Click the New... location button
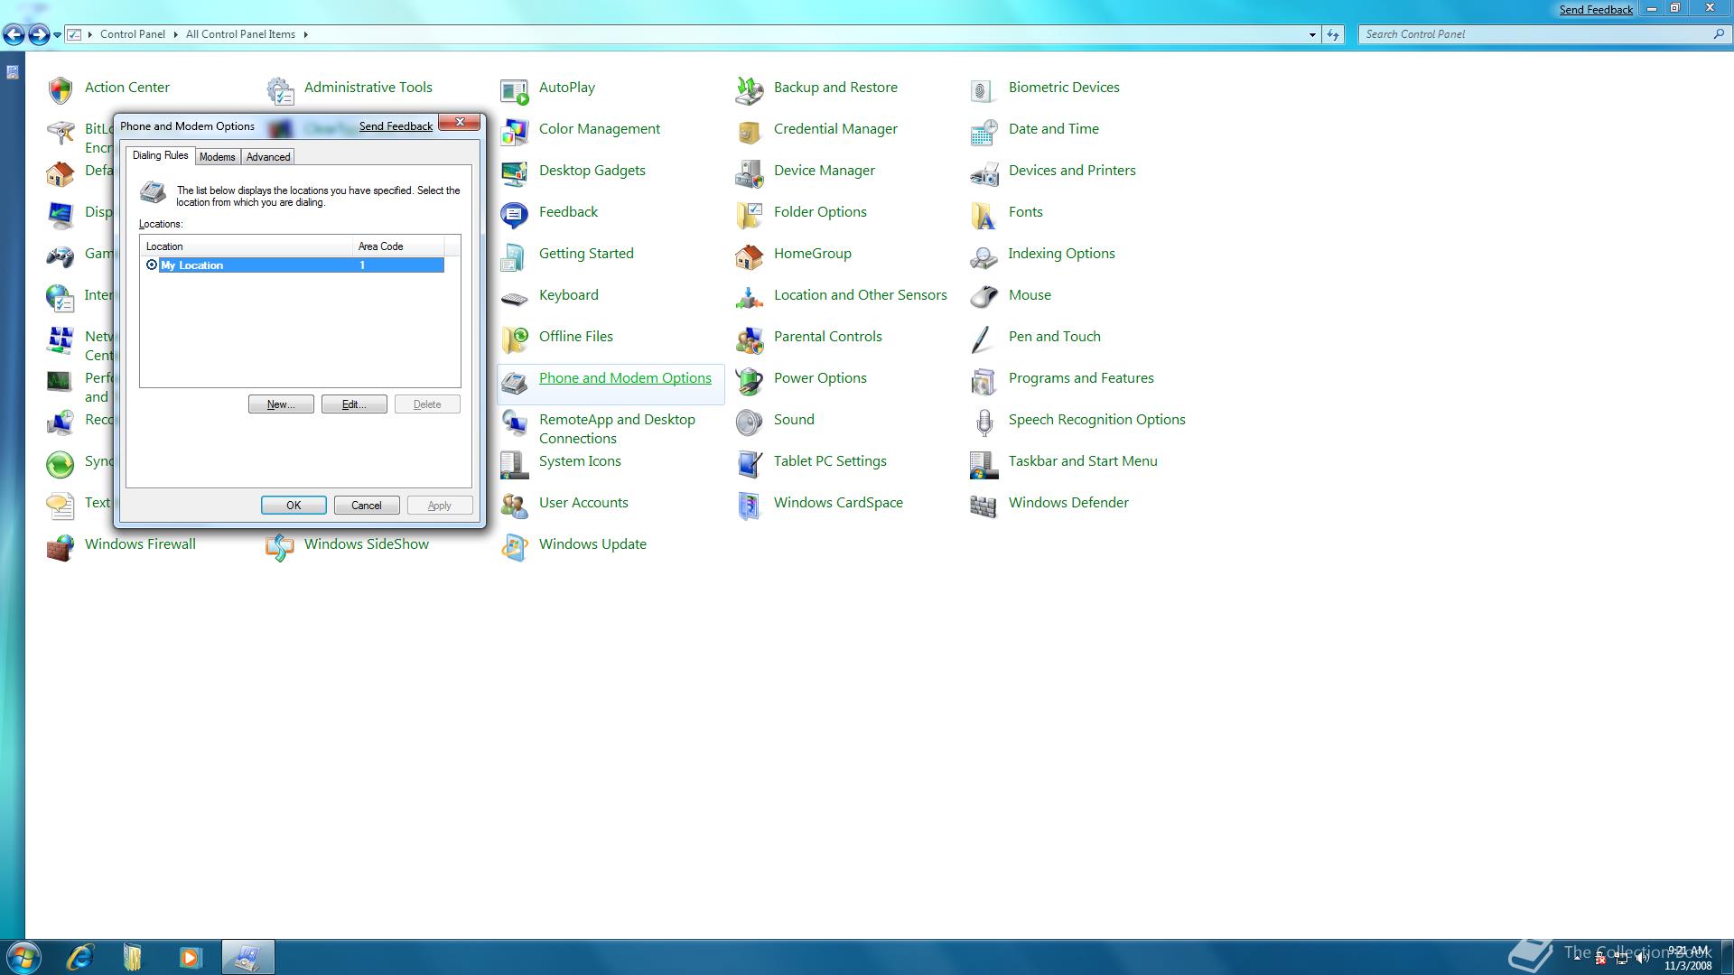 click(x=281, y=404)
